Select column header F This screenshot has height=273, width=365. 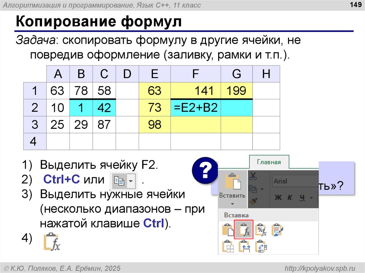pos(196,74)
